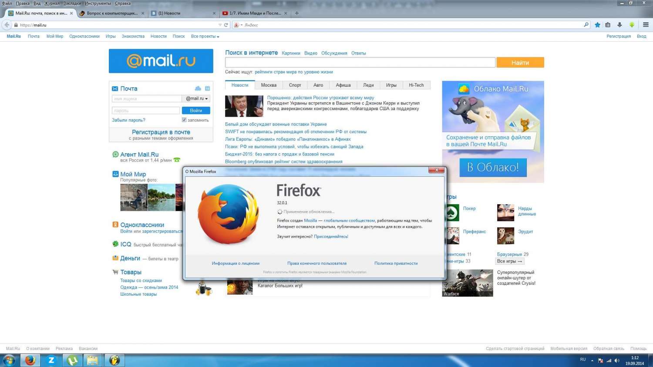This screenshot has width=653, height=367.
Task: Close the Вопрос к компьютерщик... tab
Action: click(142, 13)
